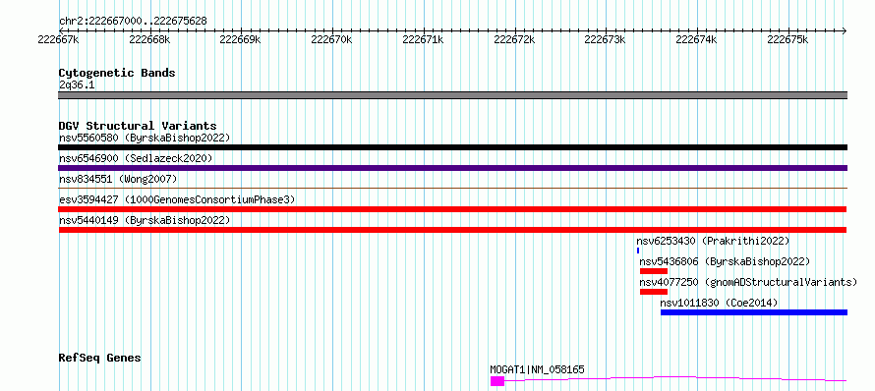
Task: Click the MOGAT1 magenta exon box
Action: 497,381
